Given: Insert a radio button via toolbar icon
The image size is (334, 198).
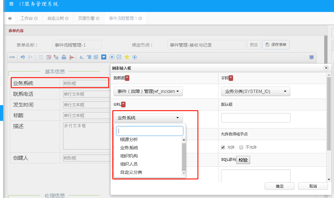Looking at the screenshot, I should (x=112, y=57).
